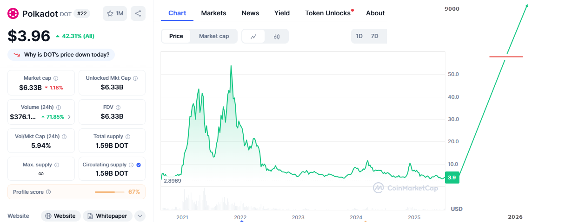
Task: Open the Chart tab
Action: [x=177, y=13]
